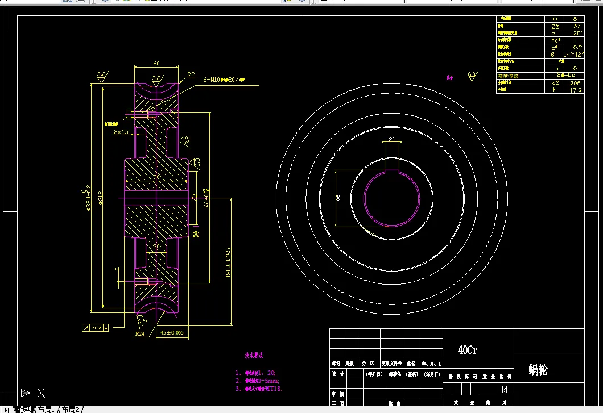The width and height of the screenshot is (603, 413).
Task: Click the 重量 label in title block
Action: 488,377
